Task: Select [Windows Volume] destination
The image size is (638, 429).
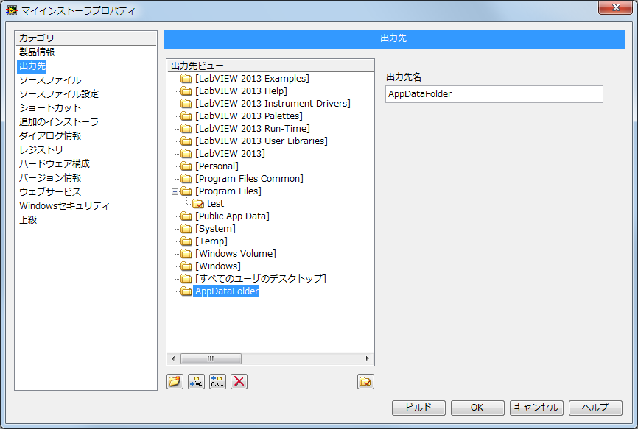Action: point(236,253)
